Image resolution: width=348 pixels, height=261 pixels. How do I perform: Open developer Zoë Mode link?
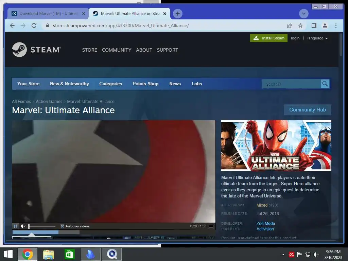click(266, 224)
